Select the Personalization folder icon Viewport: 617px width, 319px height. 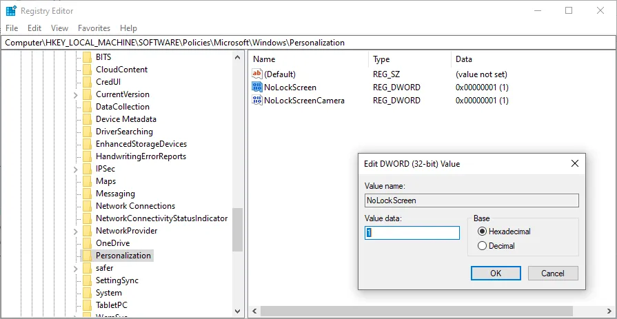[87, 256]
